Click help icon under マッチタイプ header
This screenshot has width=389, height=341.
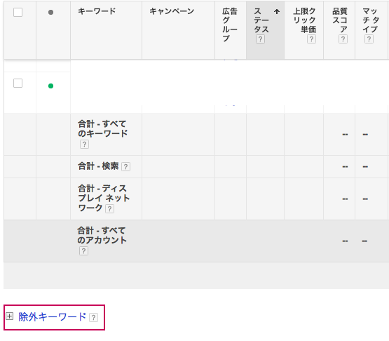point(369,39)
